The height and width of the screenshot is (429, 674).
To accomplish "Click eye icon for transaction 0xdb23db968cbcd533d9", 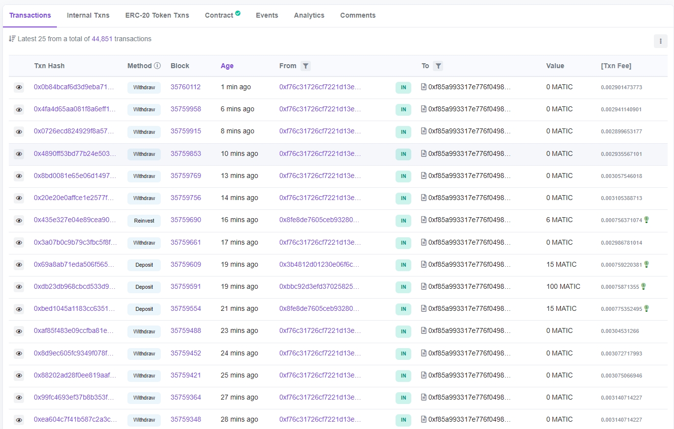I will point(19,287).
